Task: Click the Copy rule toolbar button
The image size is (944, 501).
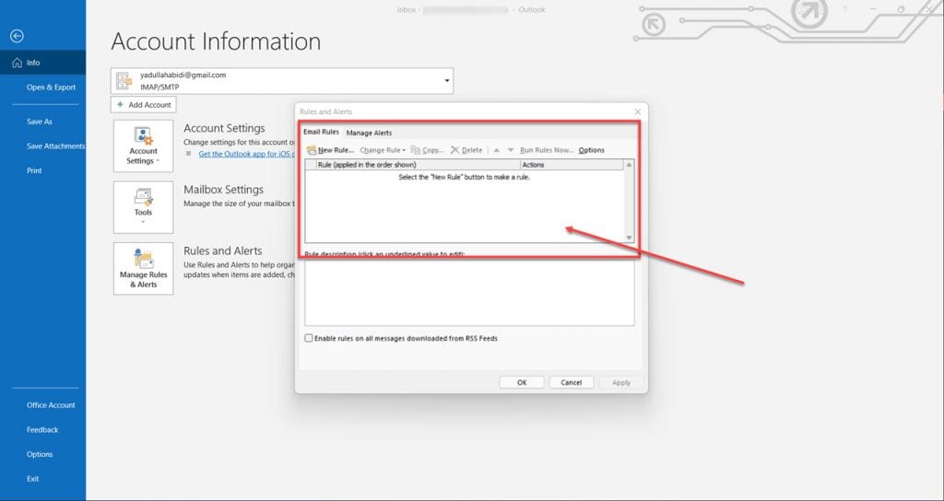Action: (x=428, y=150)
